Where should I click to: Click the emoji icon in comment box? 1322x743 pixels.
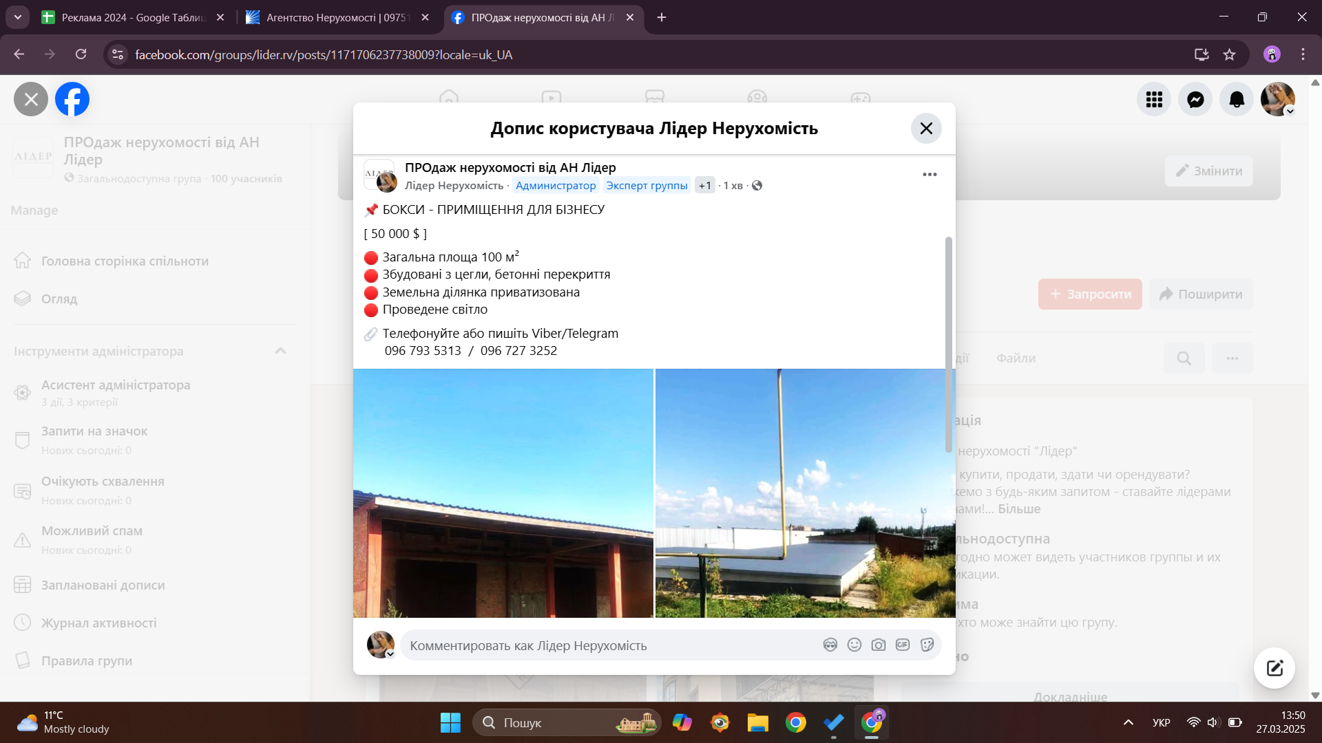click(x=854, y=645)
